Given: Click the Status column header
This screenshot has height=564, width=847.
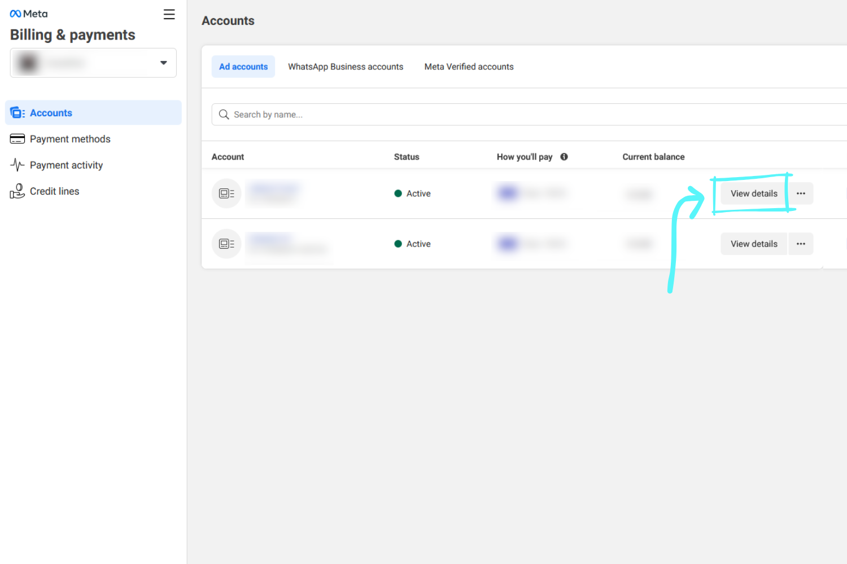Looking at the screenshot, I should tap(407, 157).
